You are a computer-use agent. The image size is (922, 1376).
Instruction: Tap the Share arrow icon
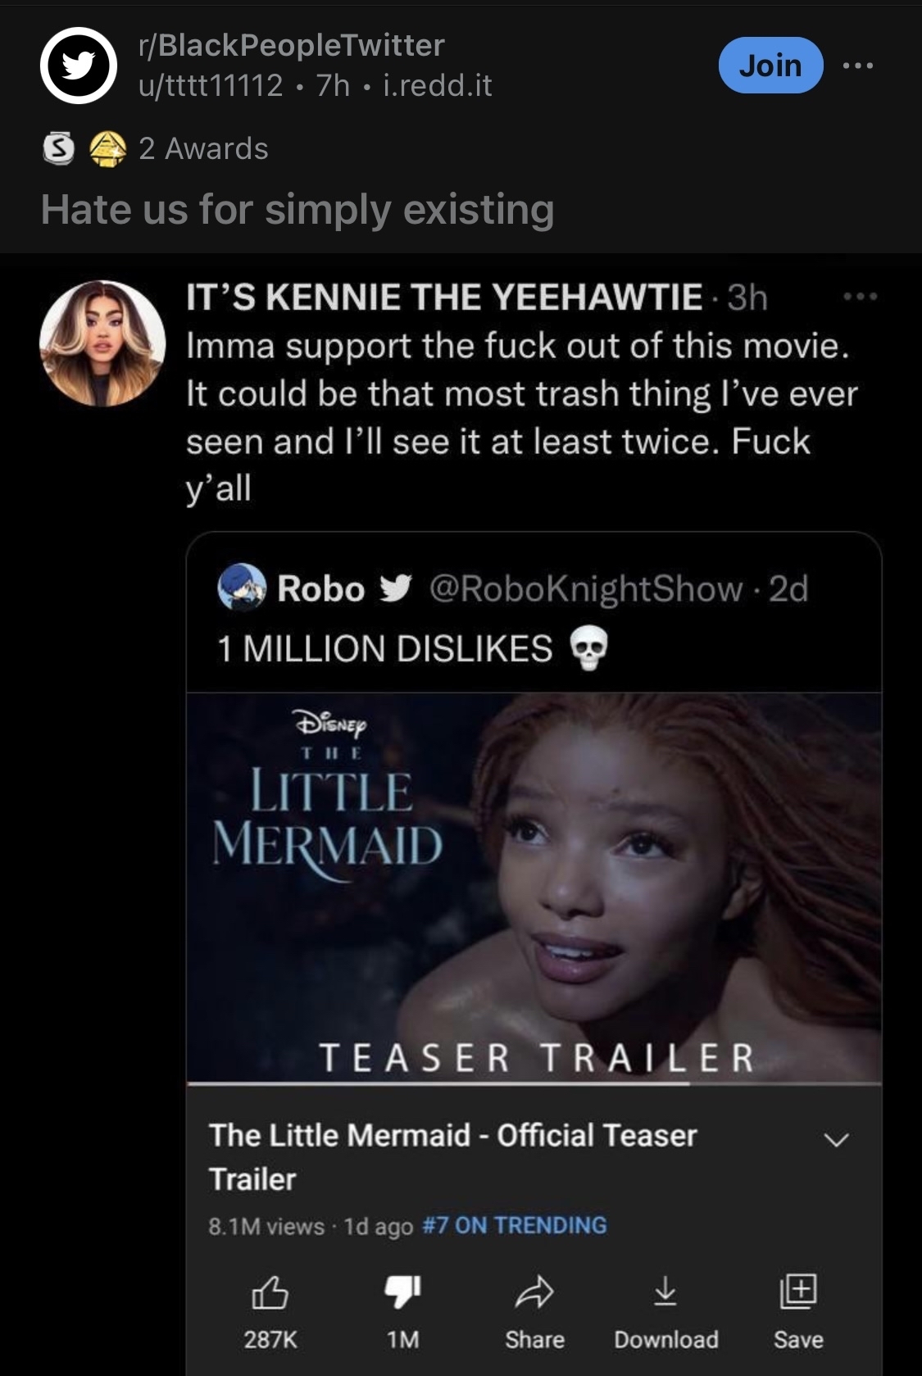[534, 1292]
